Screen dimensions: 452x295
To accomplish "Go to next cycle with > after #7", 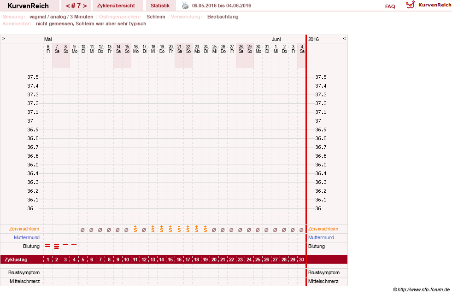I will [85, 6].
